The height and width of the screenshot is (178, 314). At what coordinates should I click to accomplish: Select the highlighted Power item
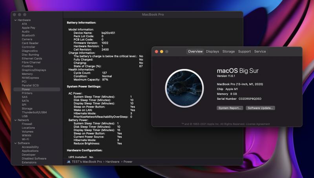pyautogui.click(x=37, y=90)
